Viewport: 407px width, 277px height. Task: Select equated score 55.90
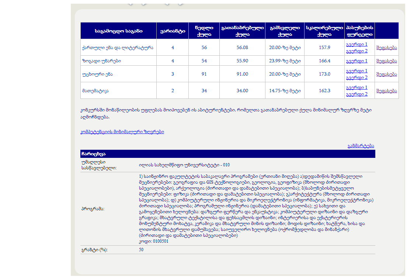tap(243, 61)
